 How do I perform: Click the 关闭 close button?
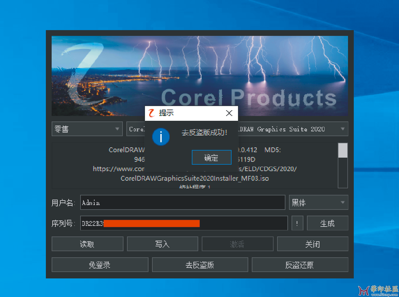[313, 244]
